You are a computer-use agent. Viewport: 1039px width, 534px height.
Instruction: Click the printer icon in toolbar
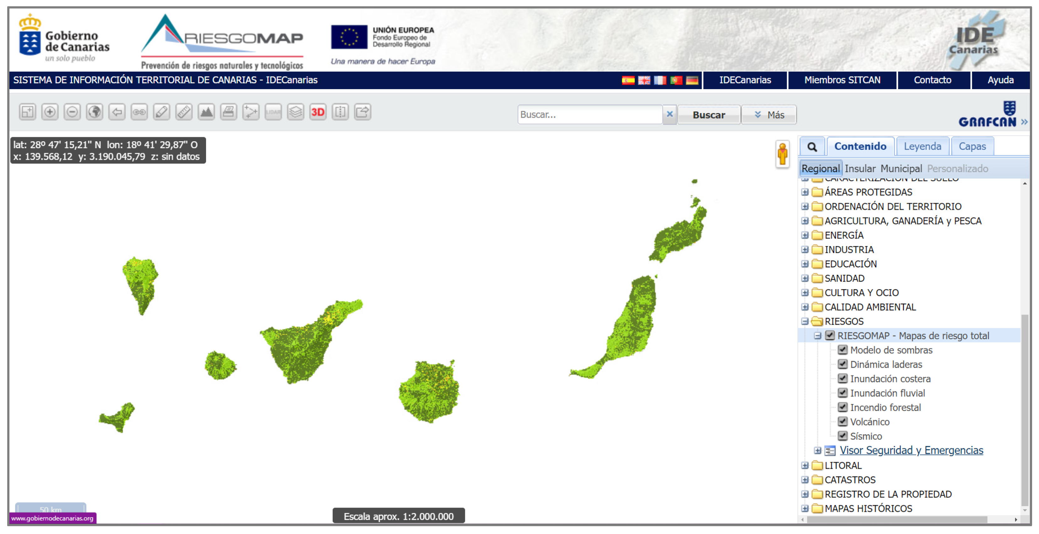pos(229,112)
